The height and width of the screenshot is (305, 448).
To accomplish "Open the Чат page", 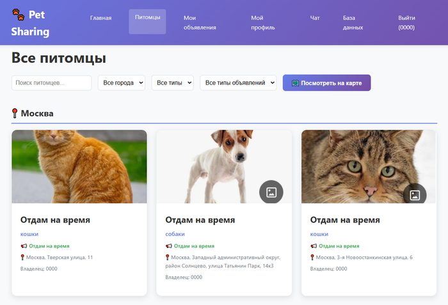I will coord(315,18).
